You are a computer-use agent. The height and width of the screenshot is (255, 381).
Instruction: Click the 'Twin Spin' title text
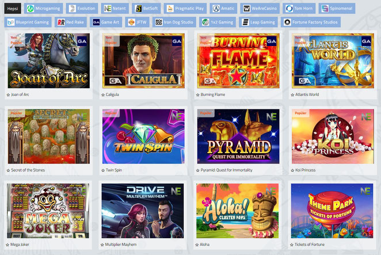[x=114, y=170]
